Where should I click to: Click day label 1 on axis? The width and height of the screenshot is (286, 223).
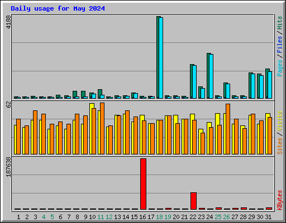pos(18,217)
